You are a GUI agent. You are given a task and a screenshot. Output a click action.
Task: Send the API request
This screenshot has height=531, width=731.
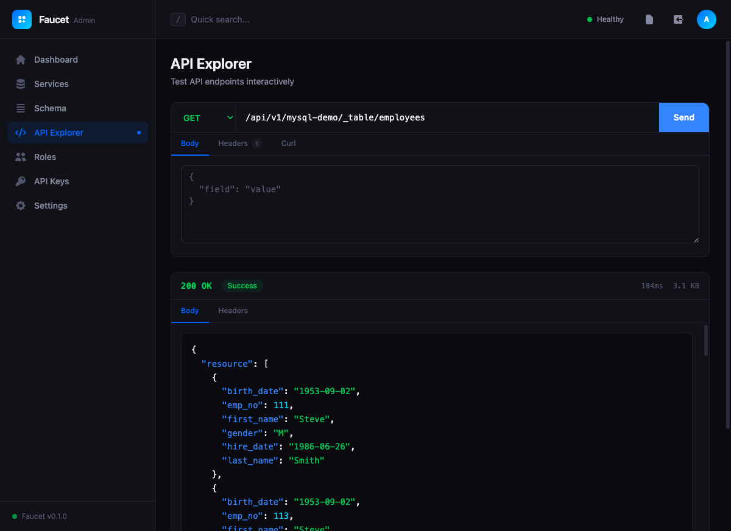point(683,117)
